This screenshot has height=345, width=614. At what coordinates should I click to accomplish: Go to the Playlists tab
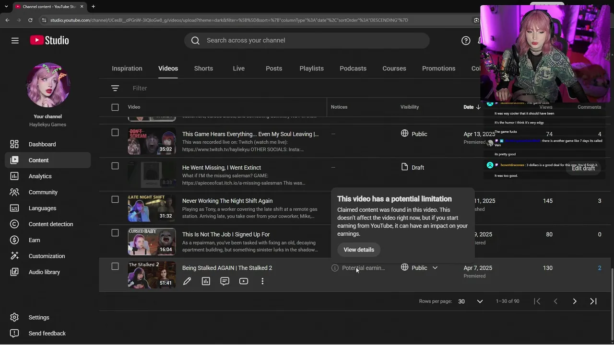(312, 69)
